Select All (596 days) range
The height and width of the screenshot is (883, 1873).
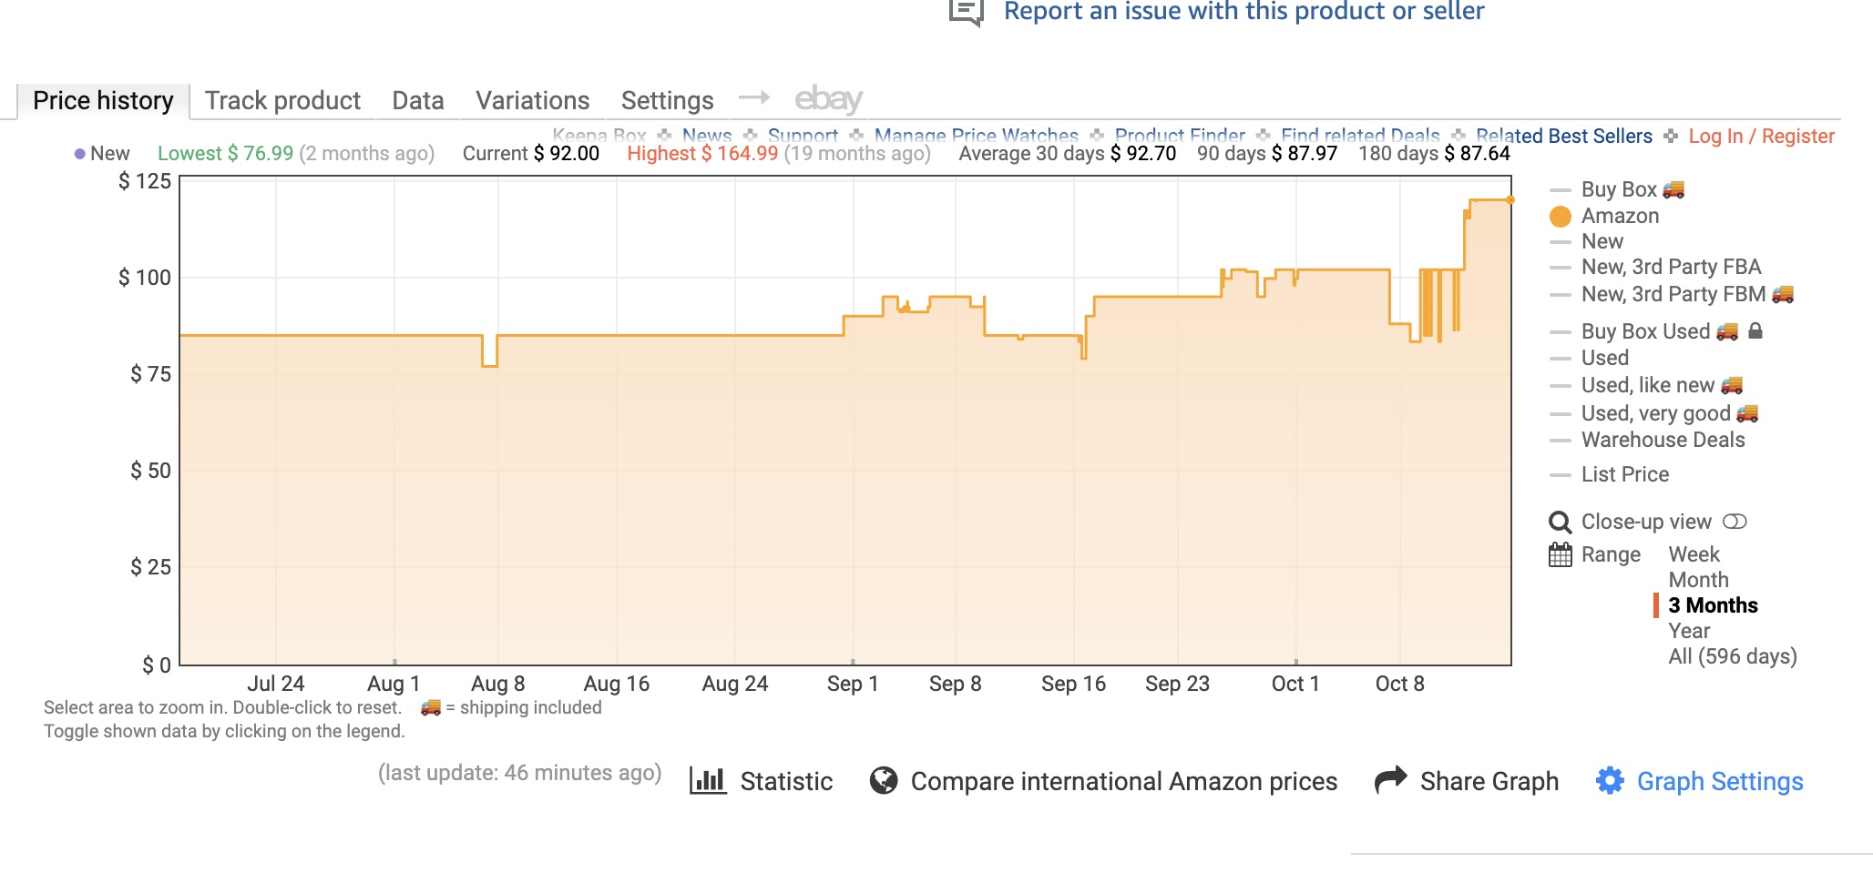click(1732, 656)
